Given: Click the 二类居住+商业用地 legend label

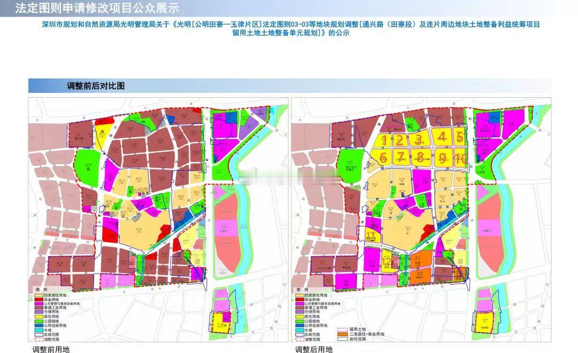Looking at the screenshot, I should [367, 334].
